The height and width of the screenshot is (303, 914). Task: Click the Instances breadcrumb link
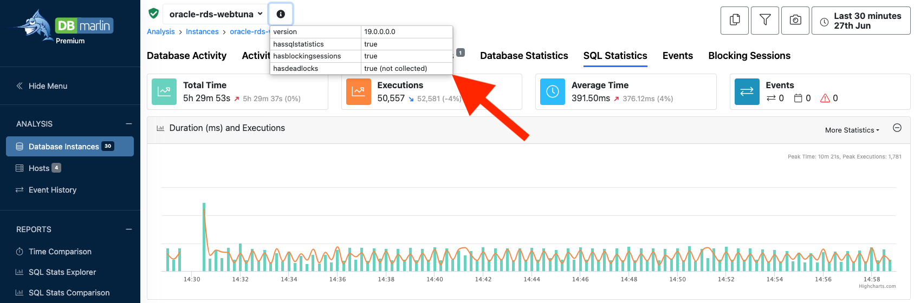202,32
